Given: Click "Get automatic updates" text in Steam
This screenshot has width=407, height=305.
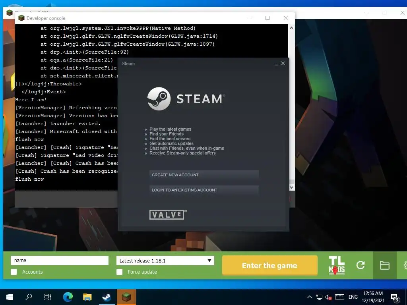Looking at the screenshot, I should [x=171, y=143].
